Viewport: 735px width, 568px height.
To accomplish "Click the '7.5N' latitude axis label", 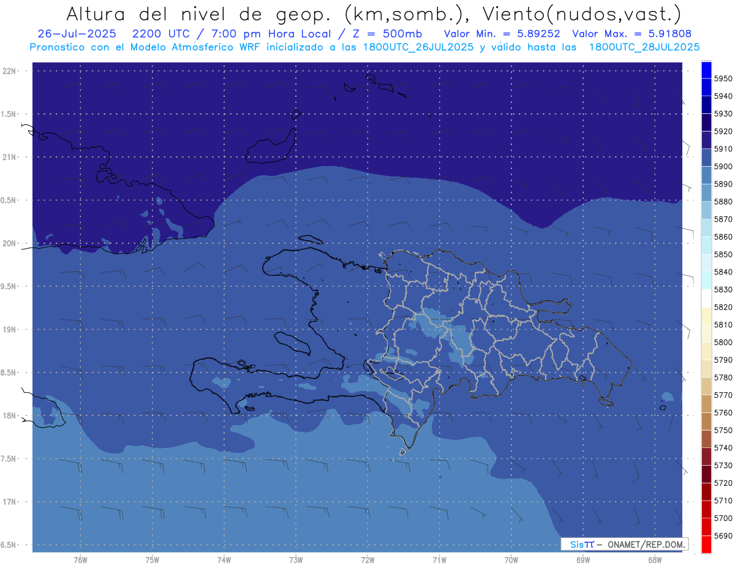I will tap(9, 459).
